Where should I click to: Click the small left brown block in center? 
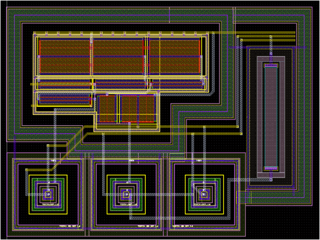tap(106, 109)
